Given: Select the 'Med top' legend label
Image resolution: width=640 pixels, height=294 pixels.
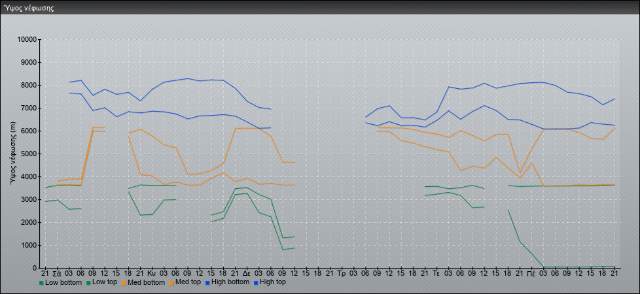Looking at the screenshot, I should pos(188,282).
